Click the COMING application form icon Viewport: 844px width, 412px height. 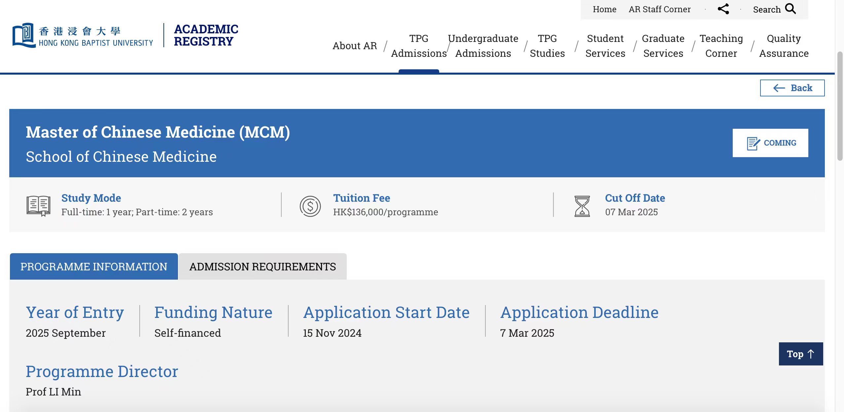(753, 143)
